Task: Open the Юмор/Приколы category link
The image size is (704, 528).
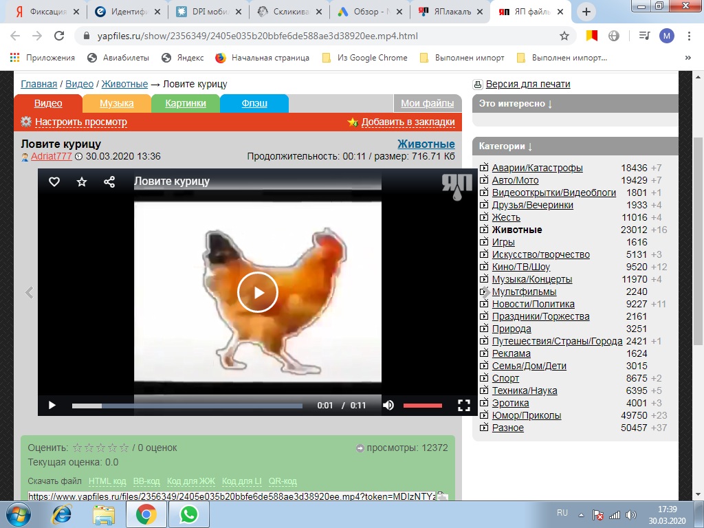Action: 526,415
